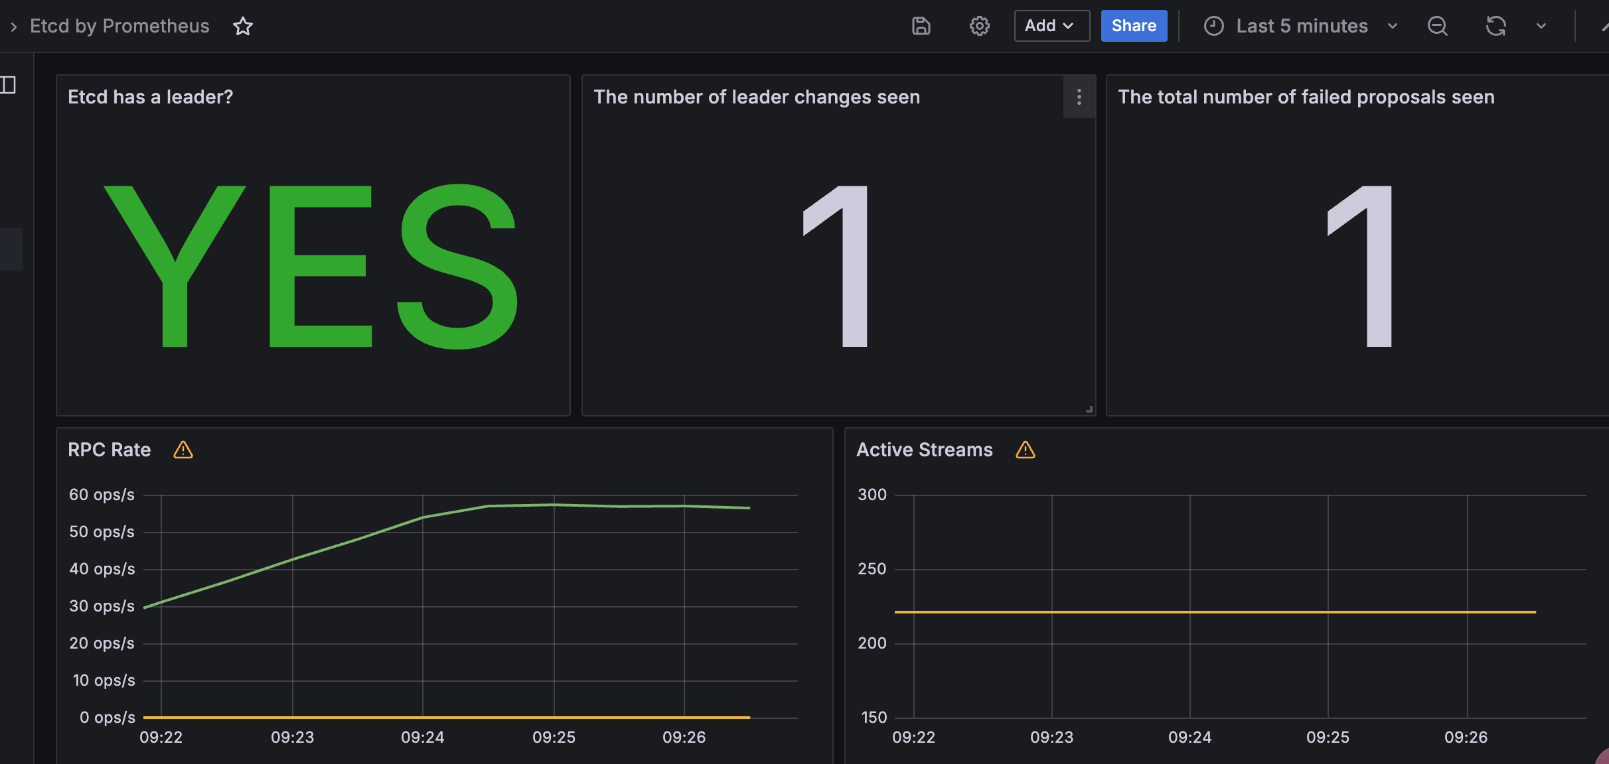Click Active Streams warning triangle icon
Image resolution: width=1609 pixels, height=764 pixels.
[1026, 450]
